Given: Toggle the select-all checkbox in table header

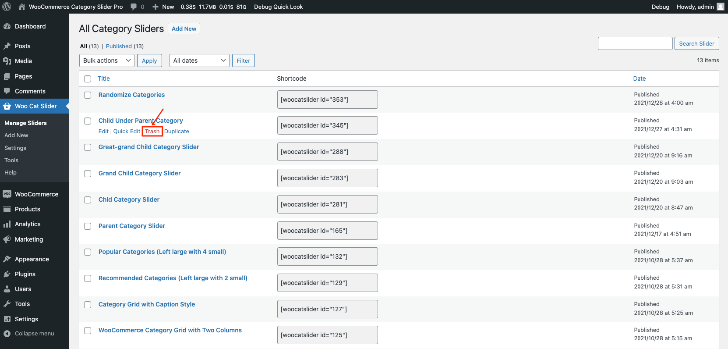Looking at the screenshot, I should pos(88,79).
